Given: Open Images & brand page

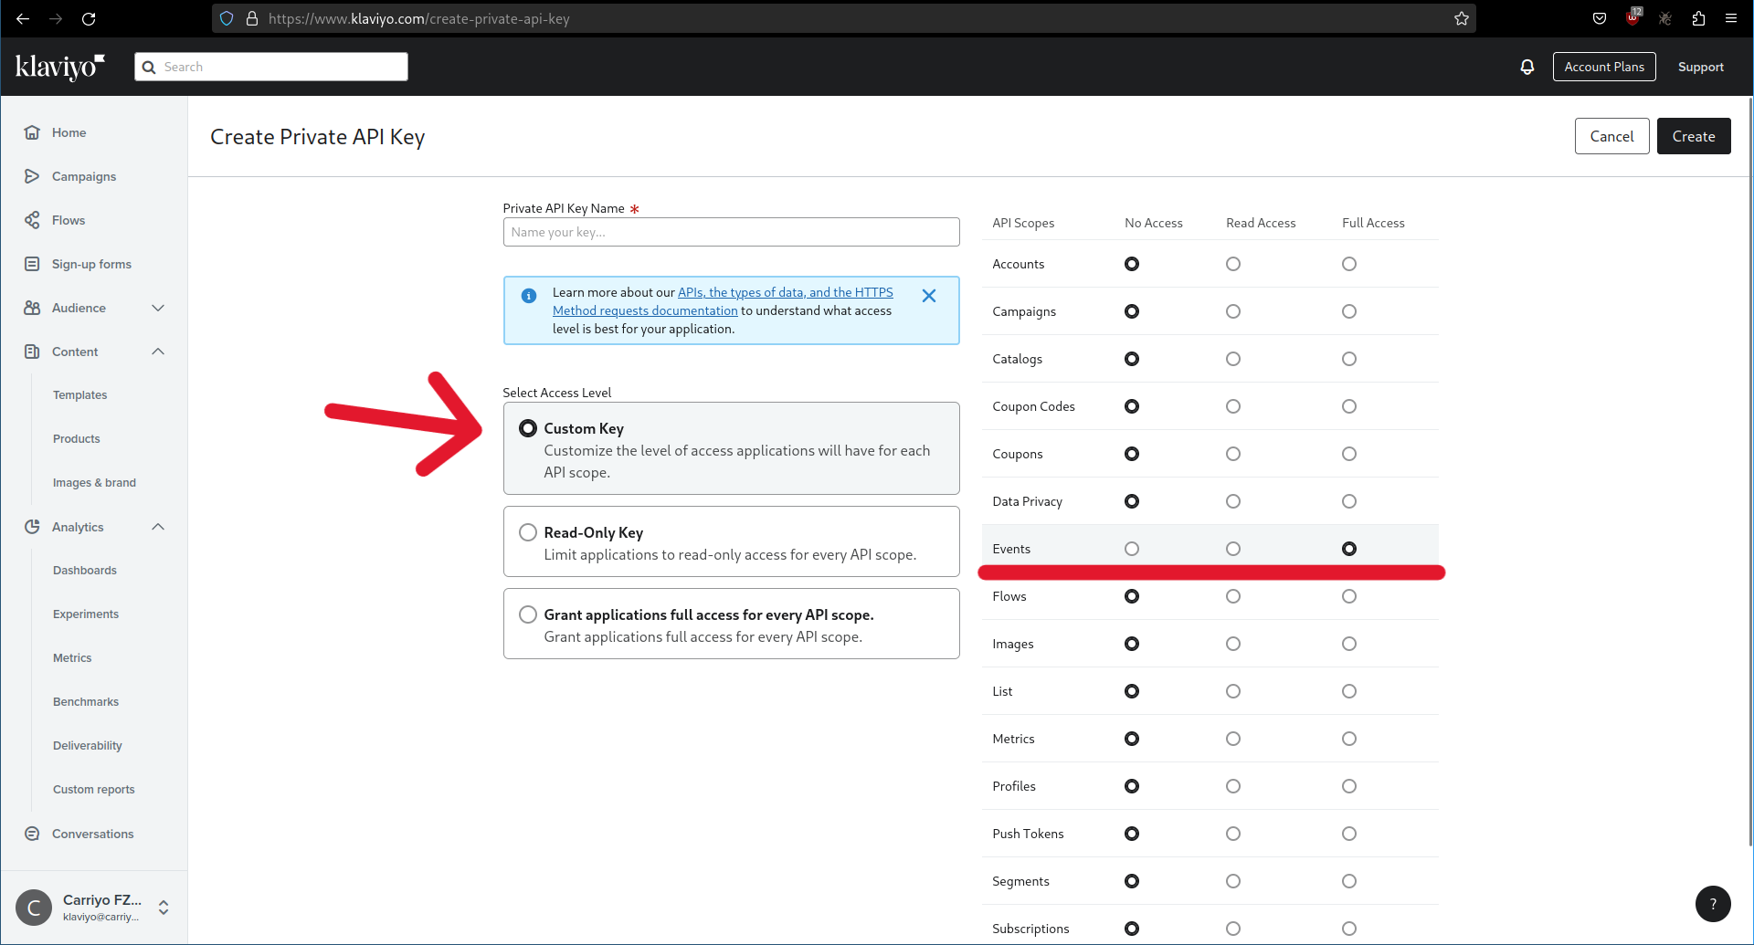Looking at the screenshot, I should 94,483.
